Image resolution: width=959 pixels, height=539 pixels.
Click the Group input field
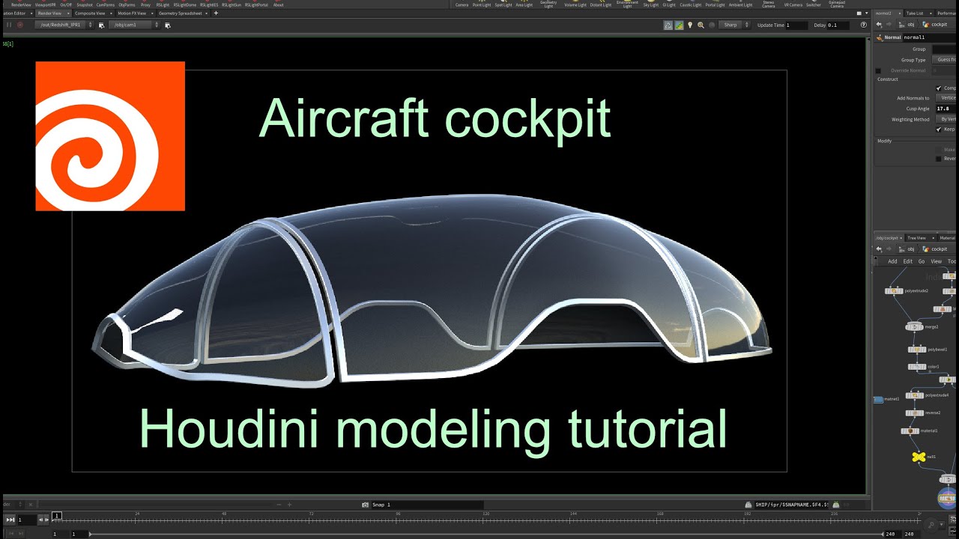pos(946,49)
